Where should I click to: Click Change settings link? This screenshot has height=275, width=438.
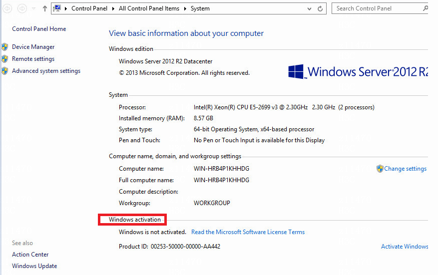pyautogui.click(x=406, y=169)
